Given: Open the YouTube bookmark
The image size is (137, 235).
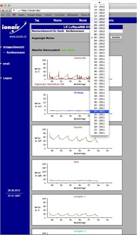Looking at the screenshot, I should coord(60,15).
